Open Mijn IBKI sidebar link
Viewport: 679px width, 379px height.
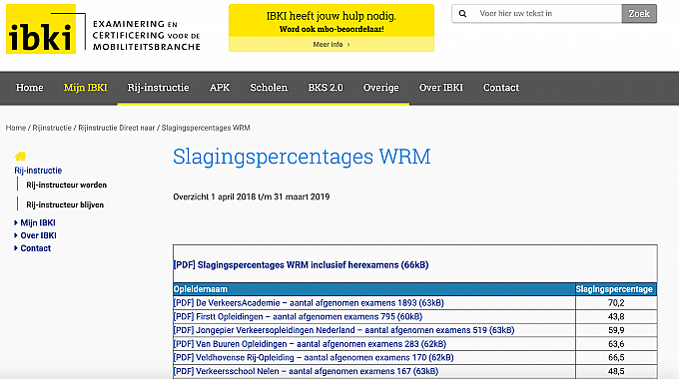[38, 222]
